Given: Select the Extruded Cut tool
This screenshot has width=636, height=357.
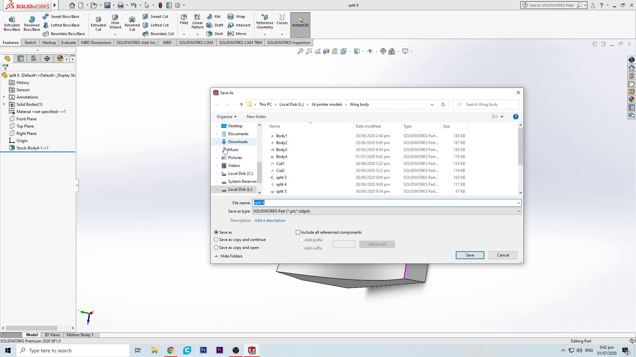Looking at the screenshot, I should point(98,23).
